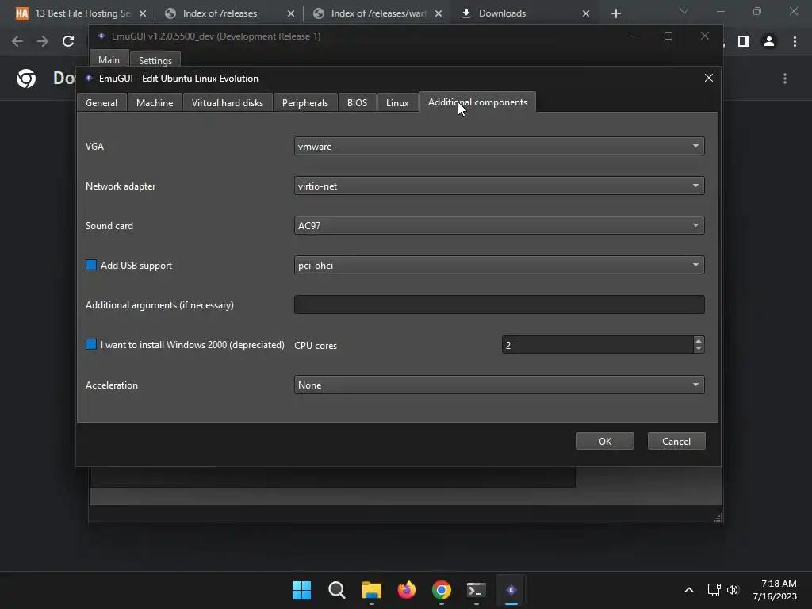This screenshot has height=609, width=812.
Task: Open the Settings tab in EmuGUI window
Action: pyautogui.click(x=155, y=60)
